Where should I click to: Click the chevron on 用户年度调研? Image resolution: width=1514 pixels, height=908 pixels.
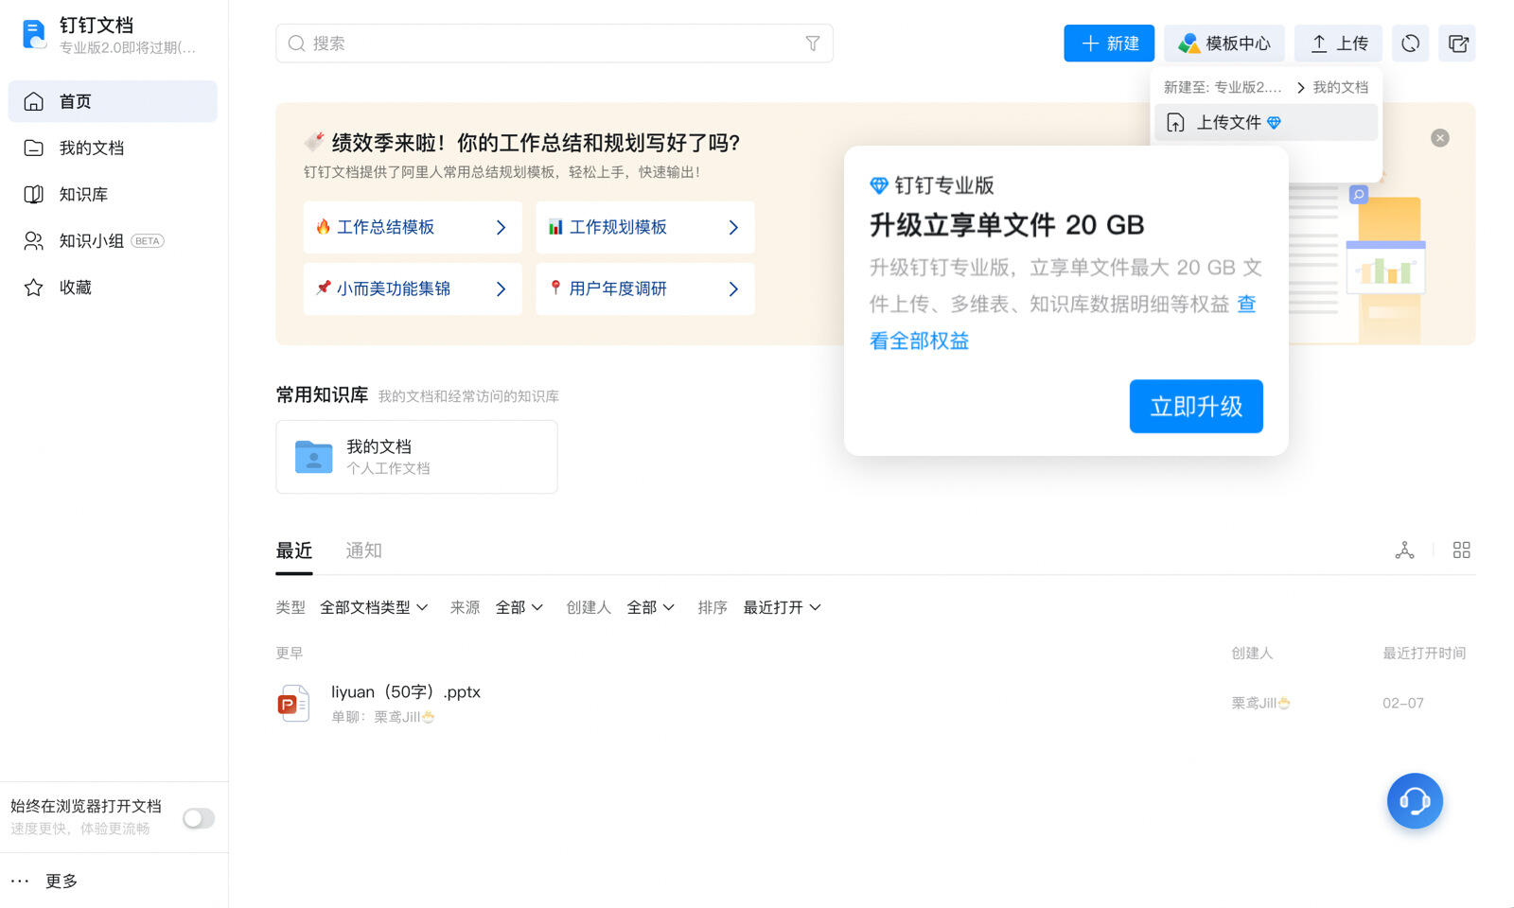733,288
